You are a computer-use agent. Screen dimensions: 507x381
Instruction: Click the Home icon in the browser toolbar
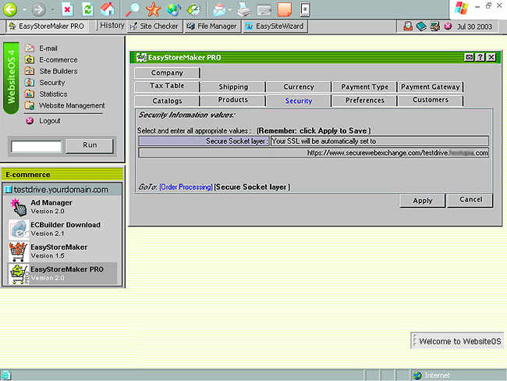tap(108, 9)
